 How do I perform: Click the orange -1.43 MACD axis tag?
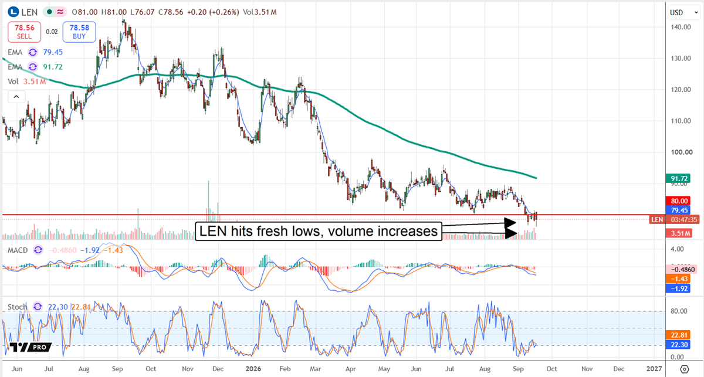[679, 278]
